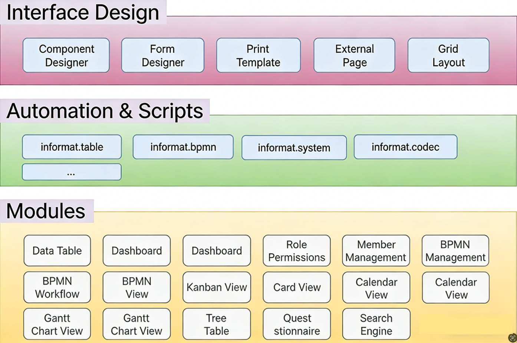Image resolution: width=517 pixels, height=343 pixels.
Task: Open the External Page designer
Action: (x=354, y=55)
